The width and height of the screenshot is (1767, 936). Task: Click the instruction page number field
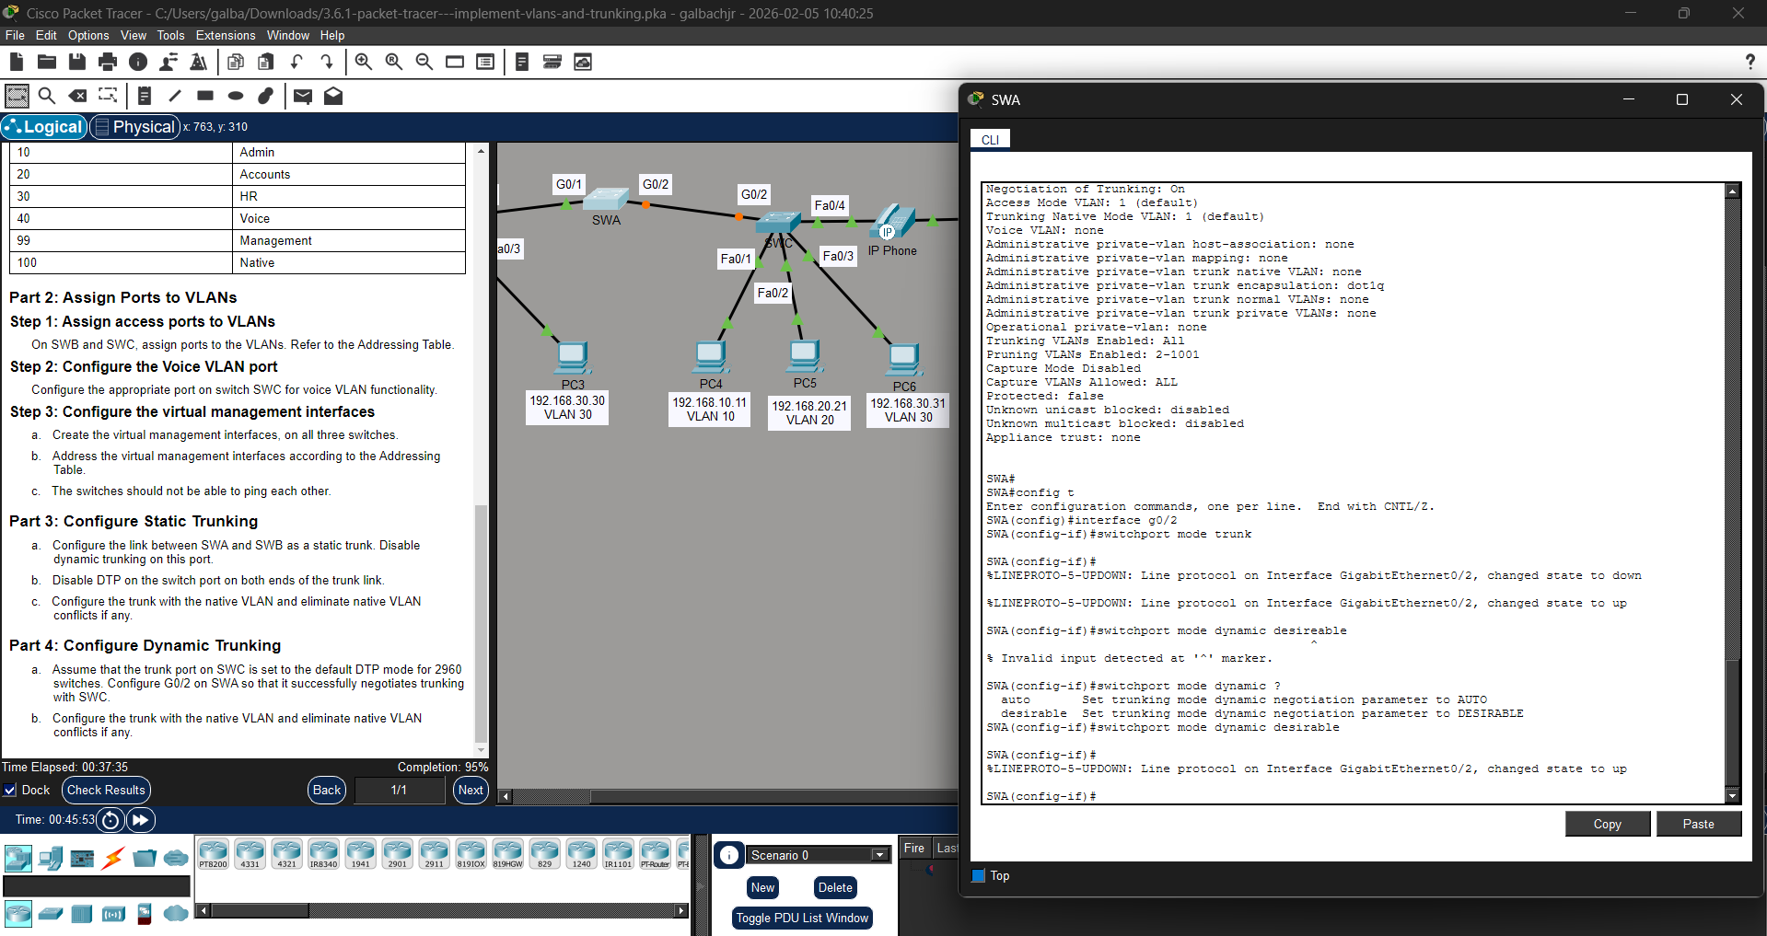click(x=399, y=790)
